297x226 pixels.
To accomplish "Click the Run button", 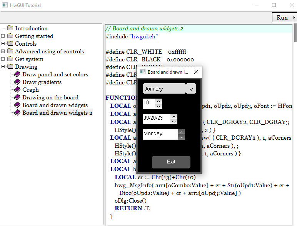I will tap(282, 18).
